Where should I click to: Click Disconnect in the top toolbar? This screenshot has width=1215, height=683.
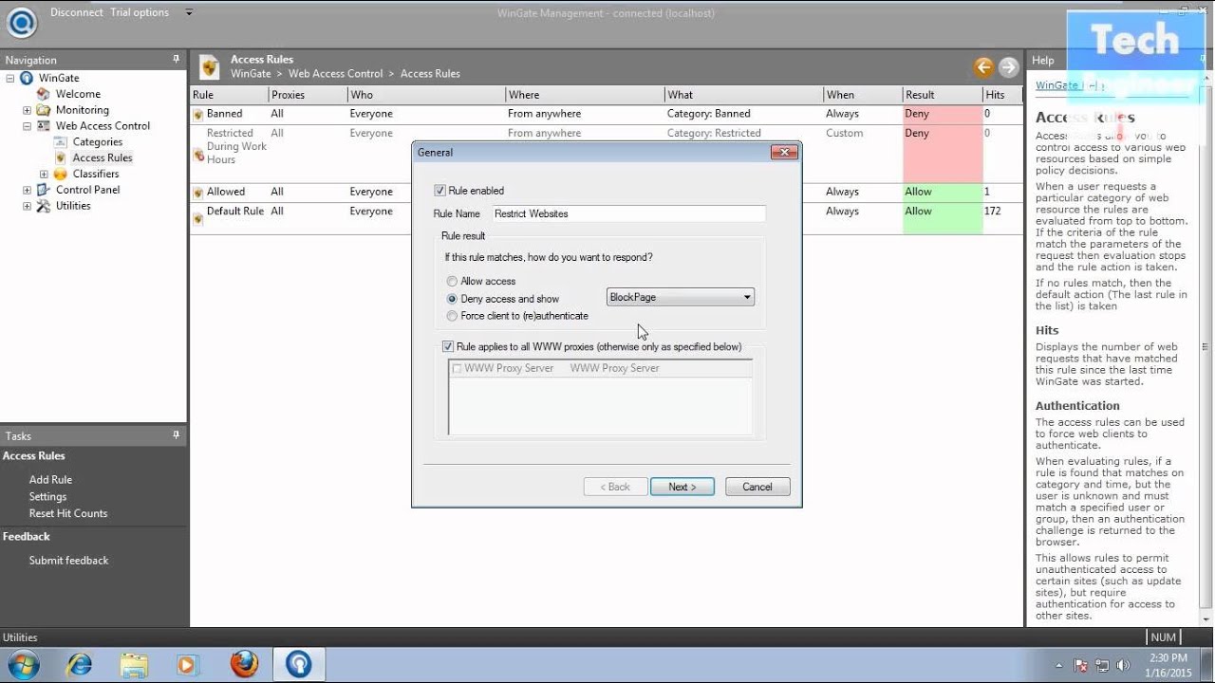77,12
